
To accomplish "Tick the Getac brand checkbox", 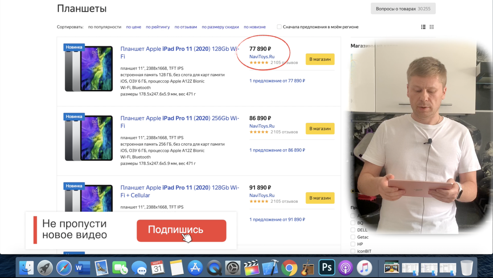I will [353, 237].
